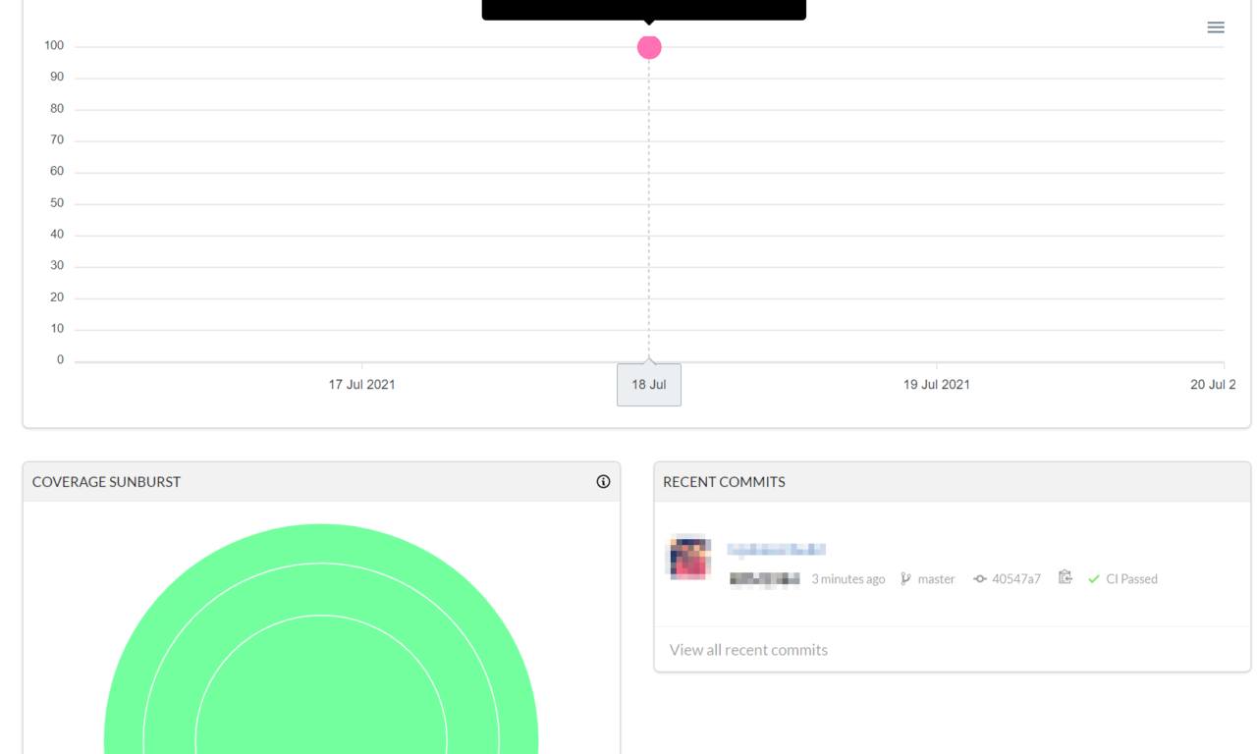1257x754 pixels.
Task: Click the Coverage Sunburst info icon
Action: [x=603, y=482]
